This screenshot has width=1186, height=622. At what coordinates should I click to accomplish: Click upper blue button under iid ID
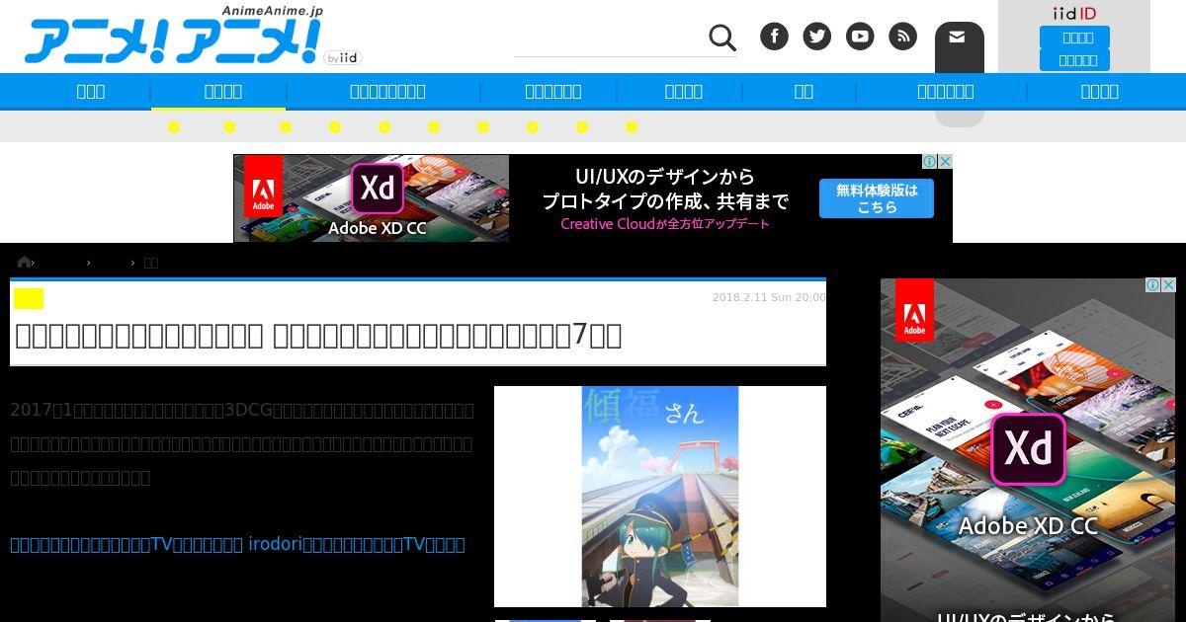coord(1074,38)
